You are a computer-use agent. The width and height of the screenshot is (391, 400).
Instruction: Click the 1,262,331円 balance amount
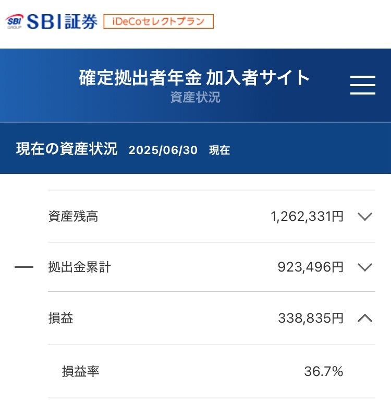[x=307, y=216]
